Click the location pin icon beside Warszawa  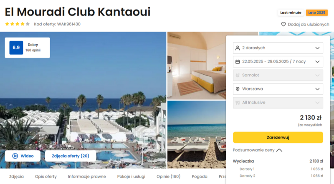click(x=238, y=89)
